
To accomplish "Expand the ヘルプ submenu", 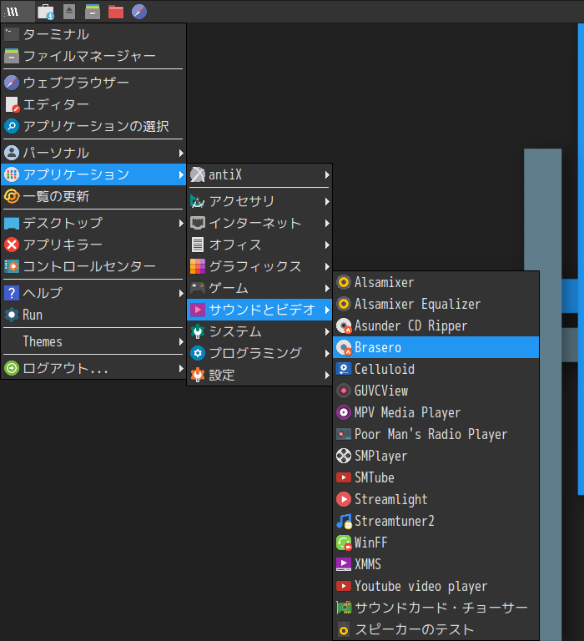I will tap(93, 293).
